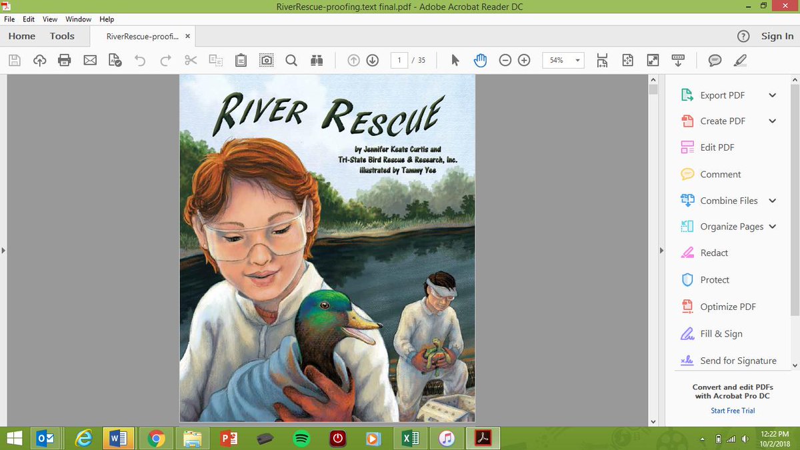Open the File menu

click(9, 19)
